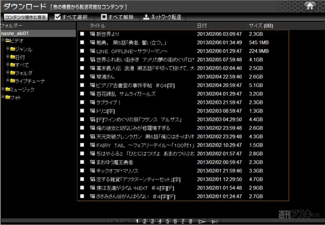Select the nasne_aki01 device entry
The width and height of the screenshot is (325, 225).
38,34
